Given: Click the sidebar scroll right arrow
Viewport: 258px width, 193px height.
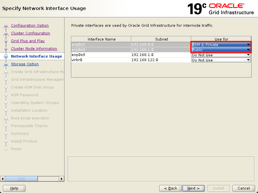Looking at the screenshot, I should tap(61, 179).
